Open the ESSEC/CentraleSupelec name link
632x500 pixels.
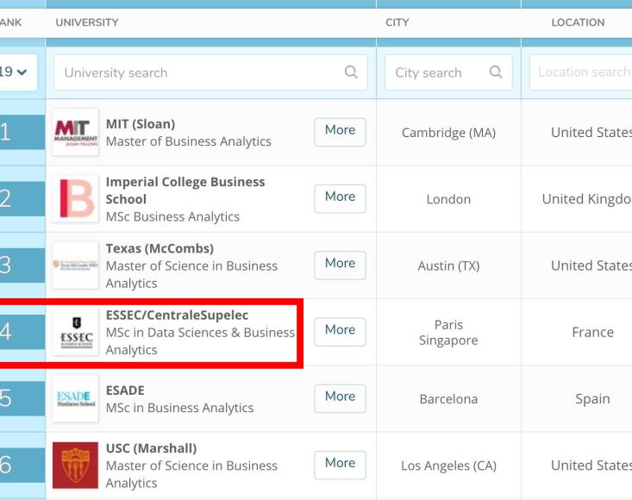177,315
